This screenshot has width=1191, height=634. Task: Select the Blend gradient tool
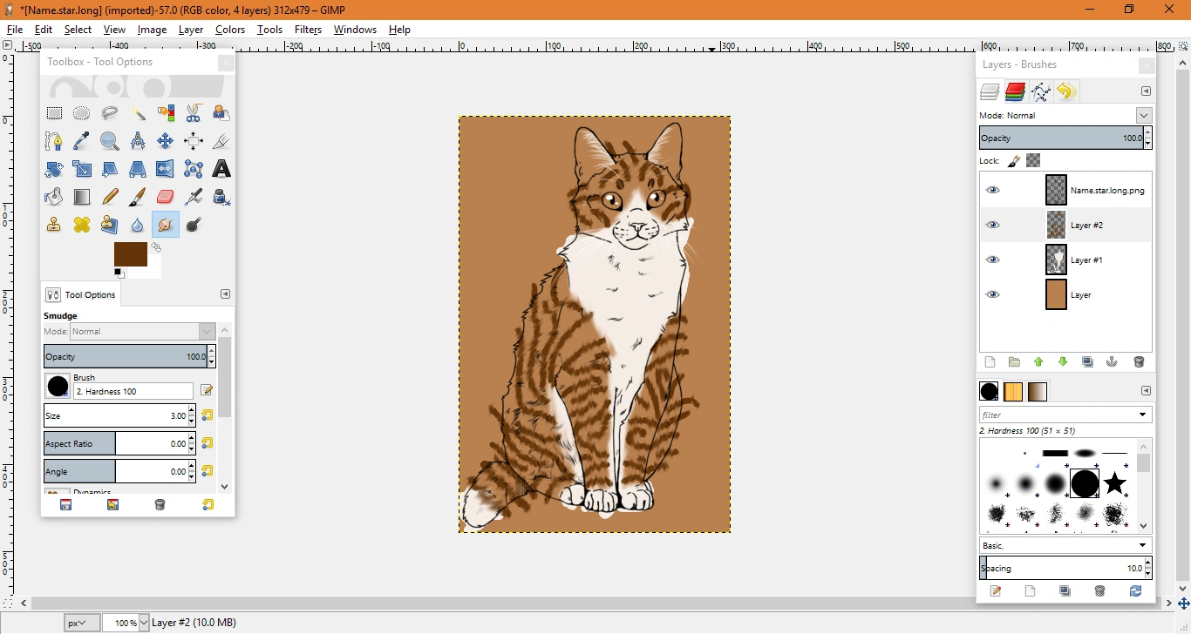tap(82, 197)
